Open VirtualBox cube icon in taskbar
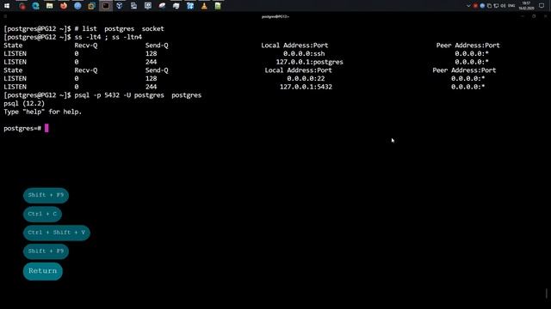This screenshot has height=309, width=551. pyautogui.click(x=120, y=6)
